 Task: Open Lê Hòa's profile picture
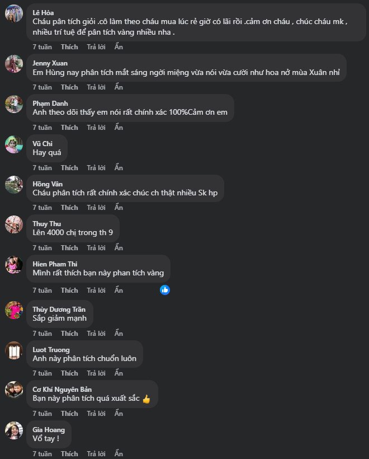click(14, 13)
